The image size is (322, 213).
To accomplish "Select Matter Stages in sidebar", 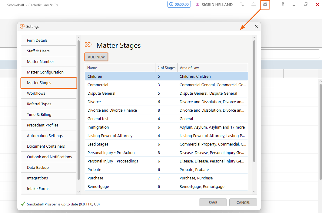I will pyautogui.click(x=48, y=83).
